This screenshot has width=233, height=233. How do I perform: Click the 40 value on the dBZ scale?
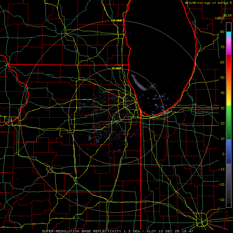click(x=222, y=93)
